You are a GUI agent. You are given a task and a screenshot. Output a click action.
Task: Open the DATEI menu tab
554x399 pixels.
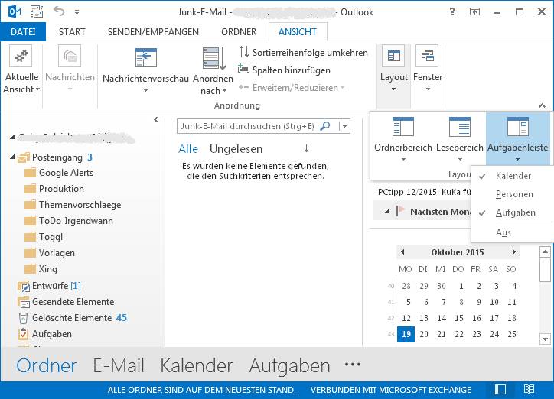23,32
